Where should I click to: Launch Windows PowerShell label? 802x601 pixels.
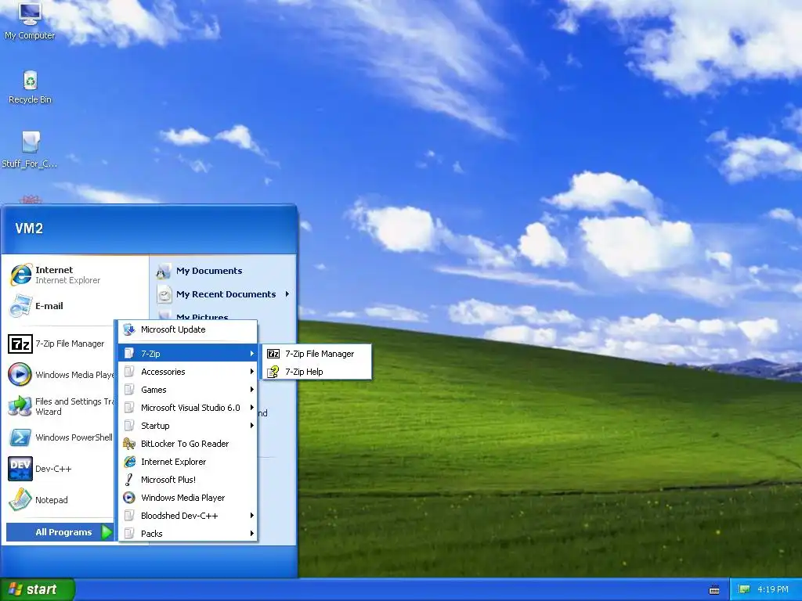[74, 437]
